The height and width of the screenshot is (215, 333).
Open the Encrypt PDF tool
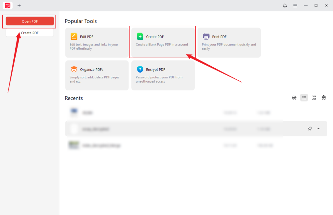(163, 75)
